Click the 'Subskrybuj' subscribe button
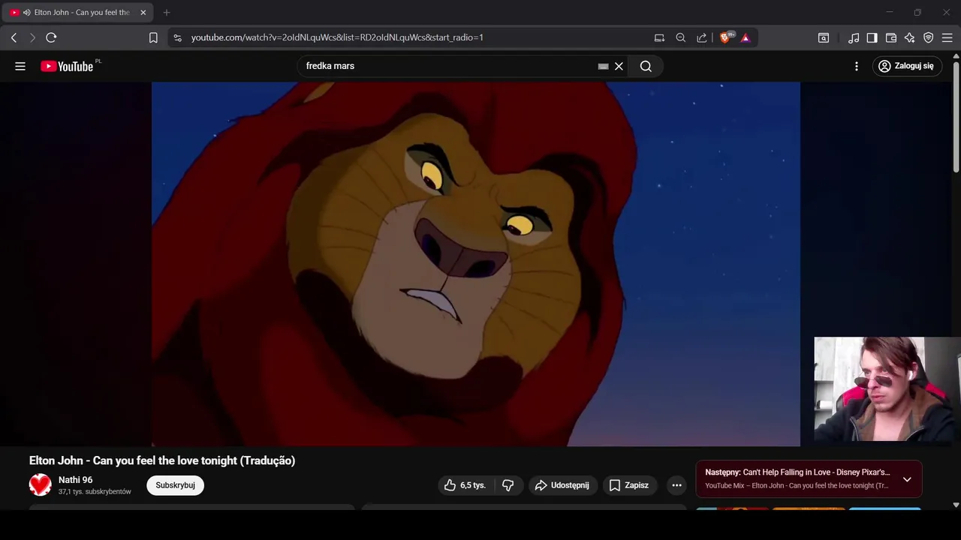The image size is (961, 540). point(175,485)
